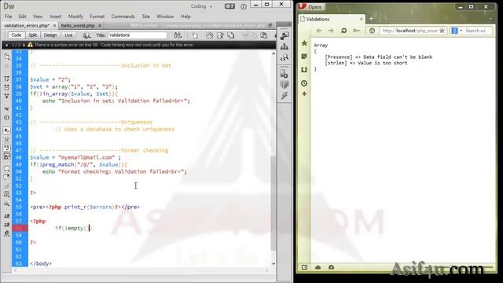Select parent tag icon in coding toolbar

[7, 109]
